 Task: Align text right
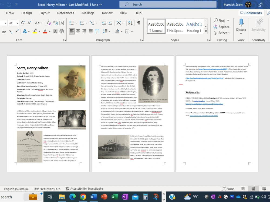(x=84, y=31)
